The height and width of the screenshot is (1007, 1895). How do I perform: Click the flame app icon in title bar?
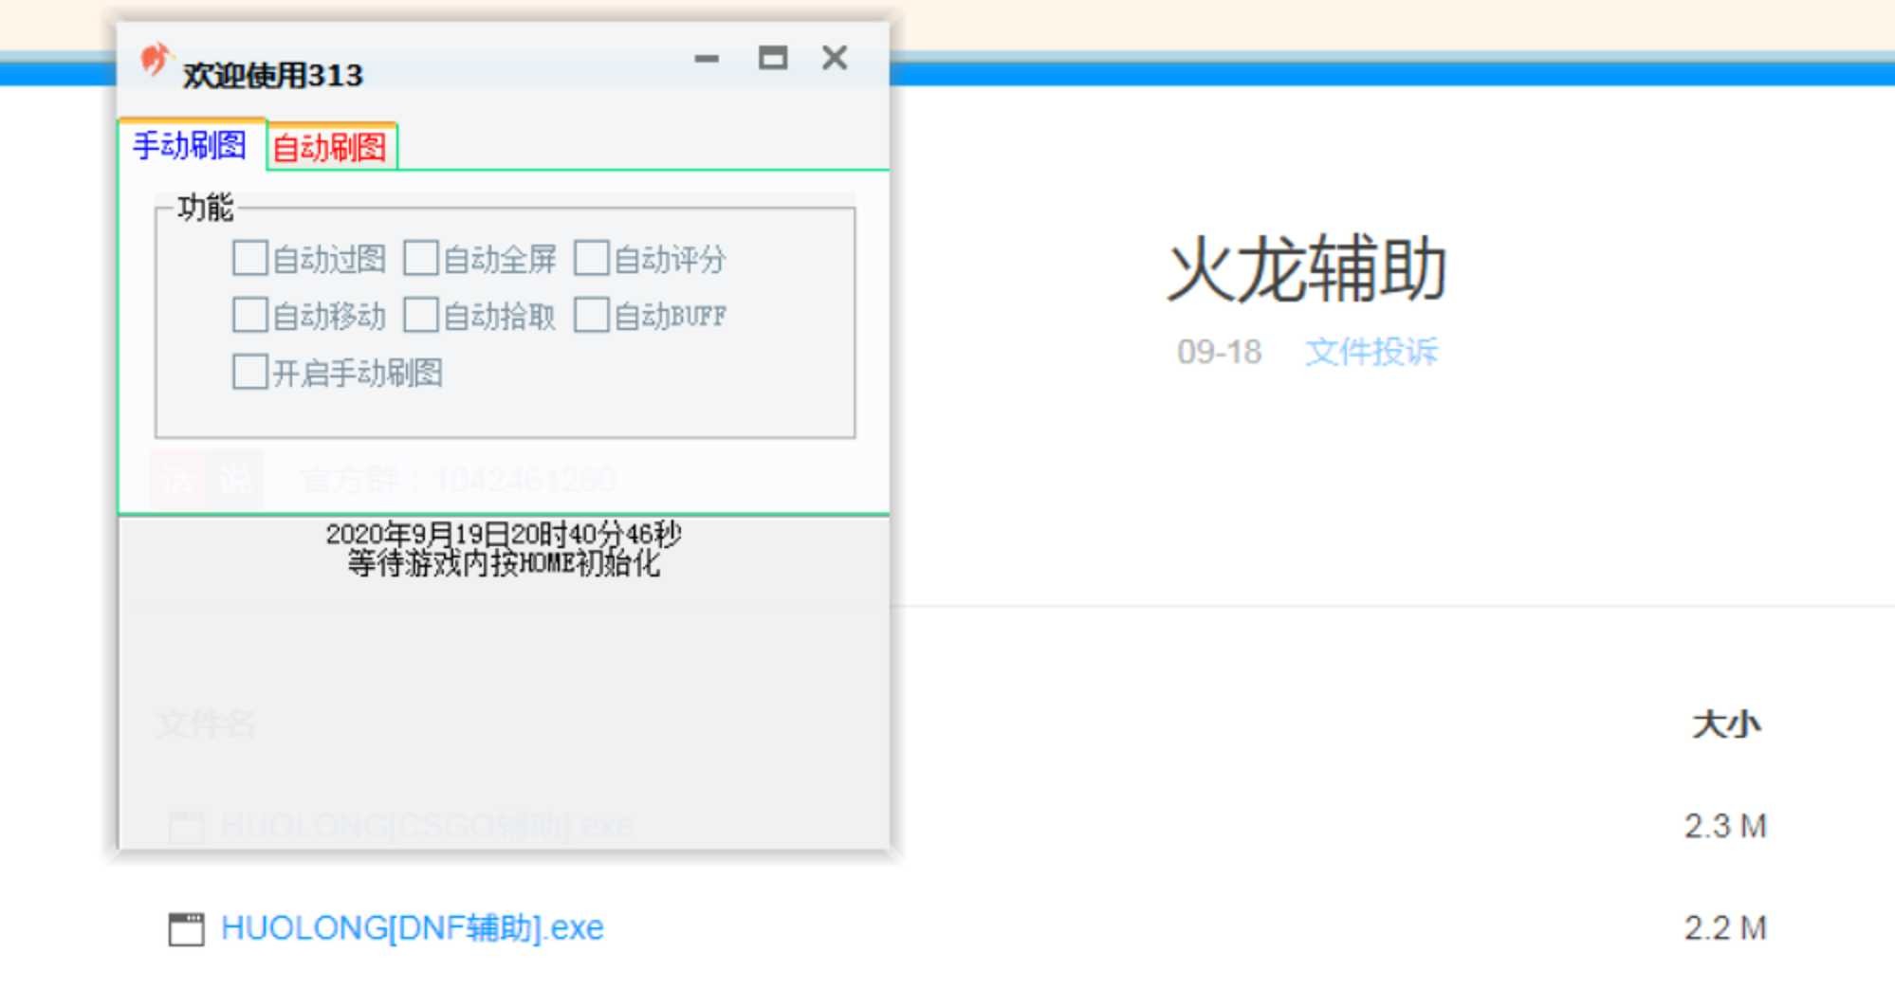point(155,59)
